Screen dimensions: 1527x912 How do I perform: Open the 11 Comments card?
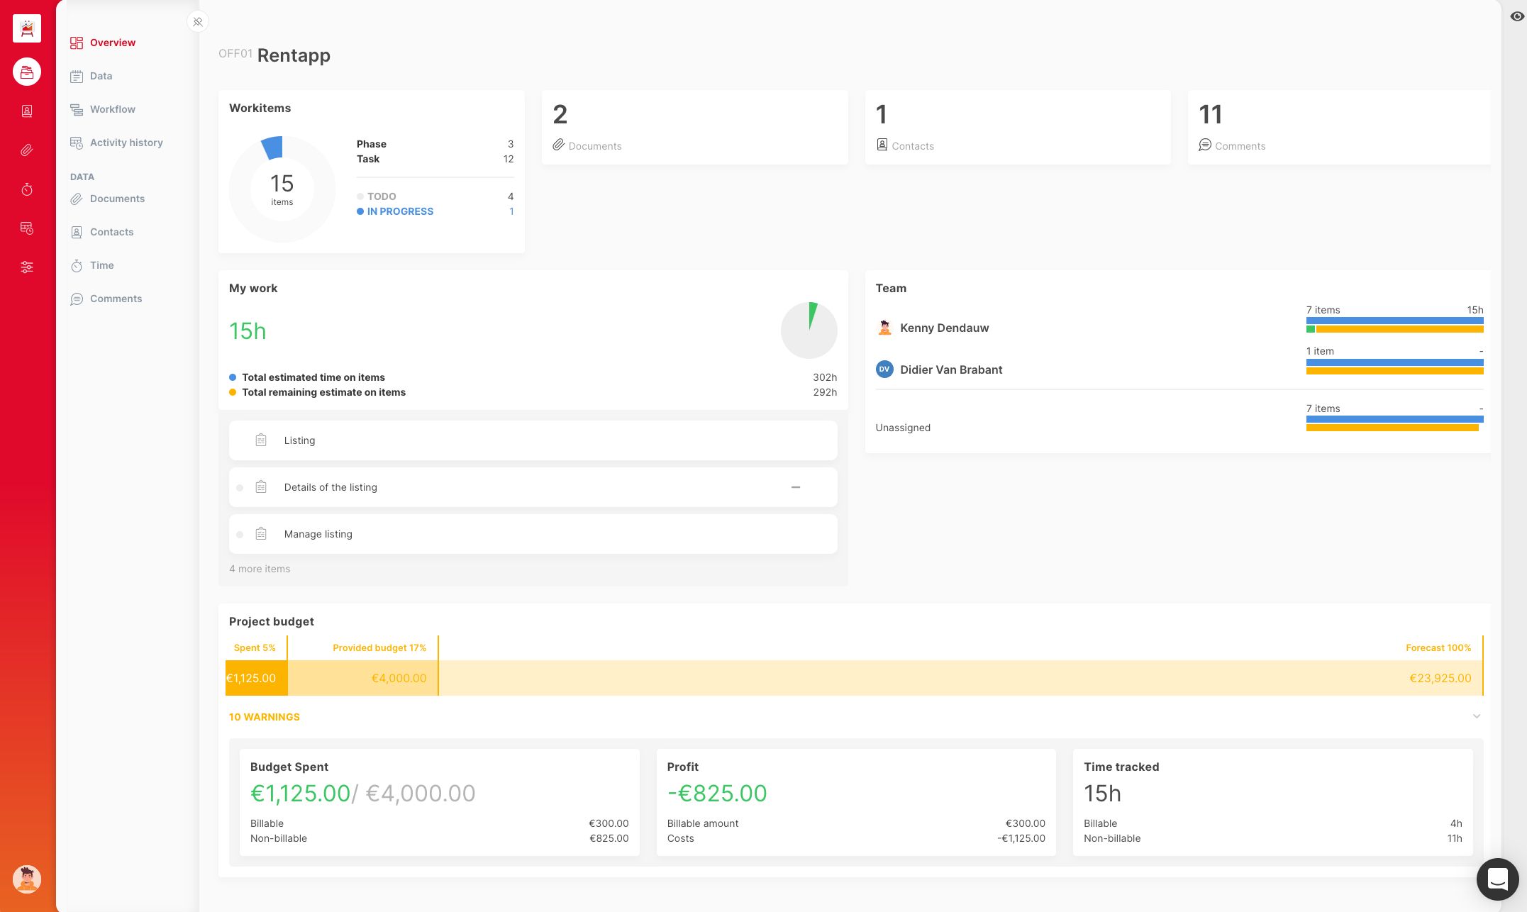(1338, 128)
